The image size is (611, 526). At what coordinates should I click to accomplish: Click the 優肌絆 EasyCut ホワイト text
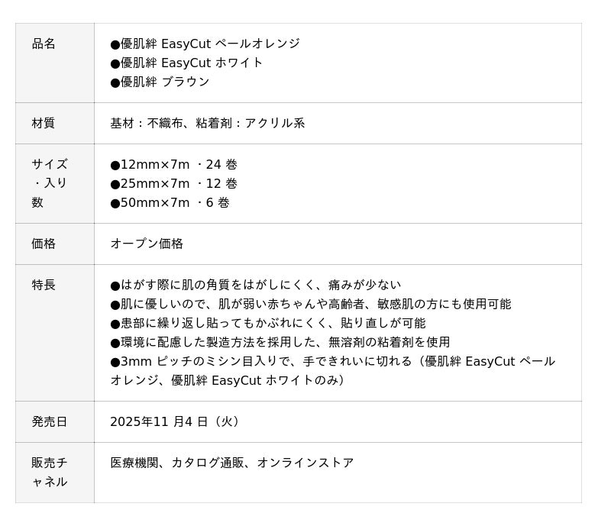(186, 63)
